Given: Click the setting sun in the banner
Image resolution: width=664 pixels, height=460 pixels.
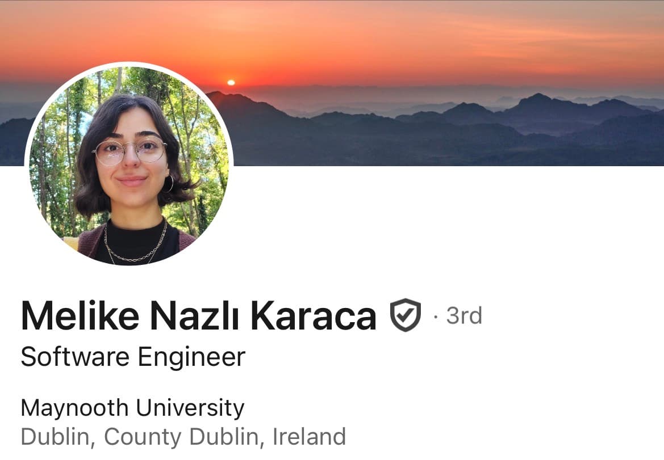Looking at the screenshot, I should (231, 82).
